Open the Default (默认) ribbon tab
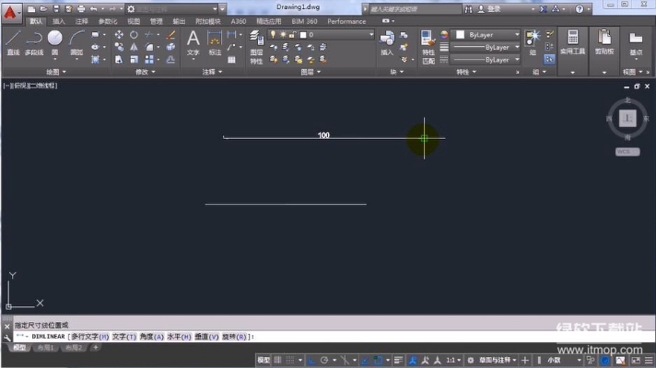This screenshot has width=656, height=368. tap(36, 21)
